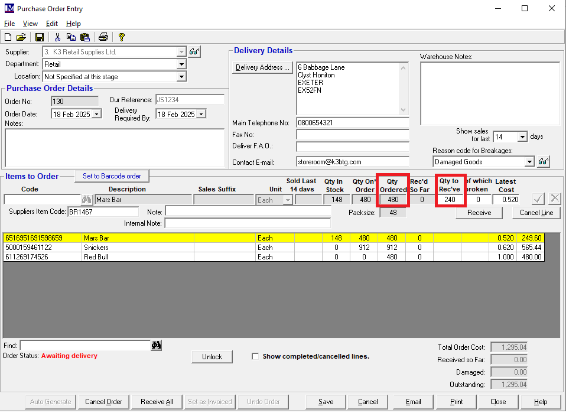Open the File menu
Viewport: 566px width, 413px height.
(x=9, y=24)
